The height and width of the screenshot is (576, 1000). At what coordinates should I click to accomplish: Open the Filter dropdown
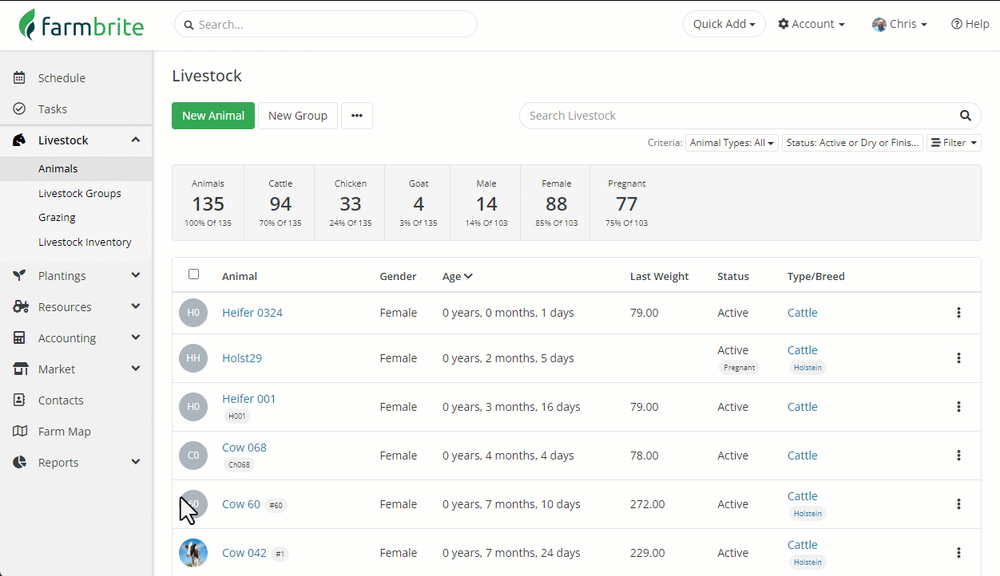click(954, 143)
